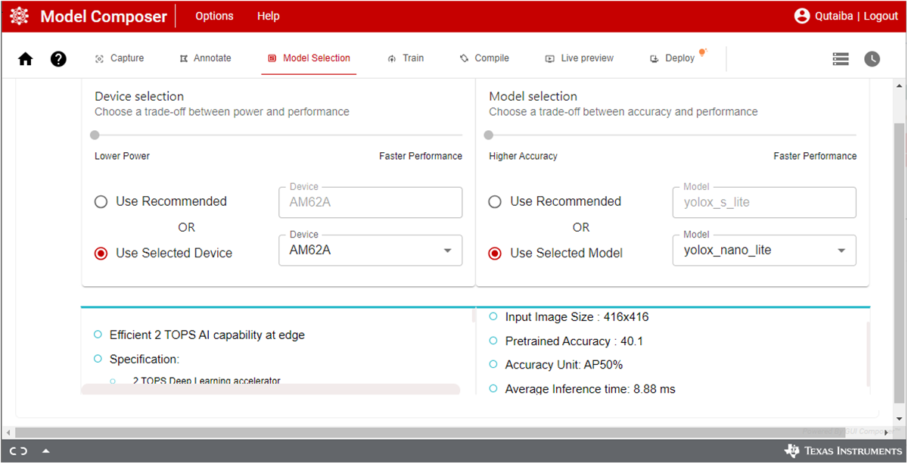
Task: Open the history clock icon
Action: tap(872, 59)
